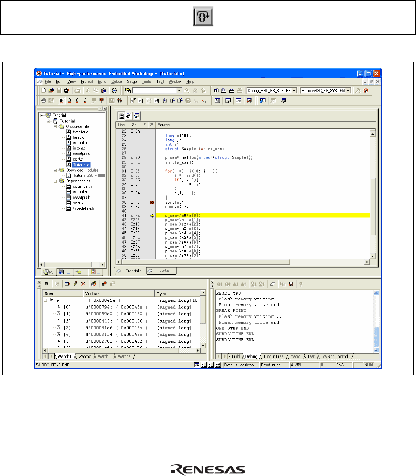This screenshot has height=476, width=416.
Task: Click the Registers window icon
Action: 217,100
